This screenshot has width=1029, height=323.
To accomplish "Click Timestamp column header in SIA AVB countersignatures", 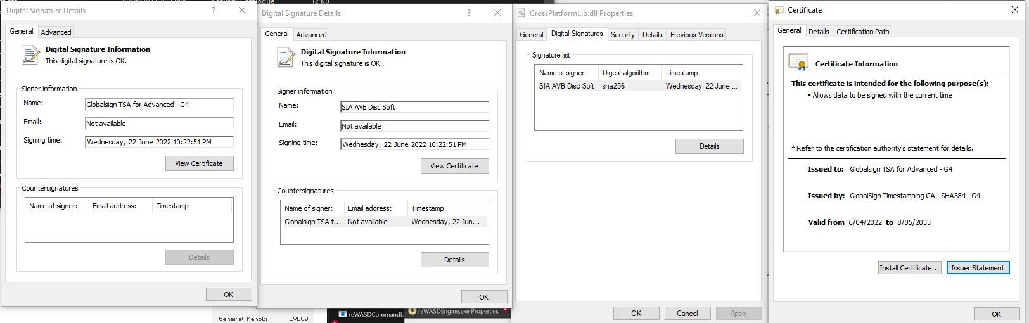I will tap(448, 208).
